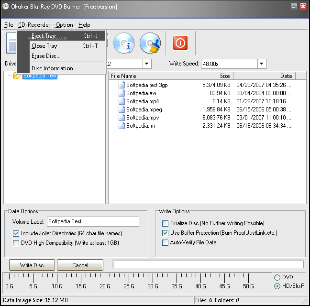This screenshot has width=310, height=306.
Task: Click the Softpedia test.3gp file icon
Action: (122, 85)
